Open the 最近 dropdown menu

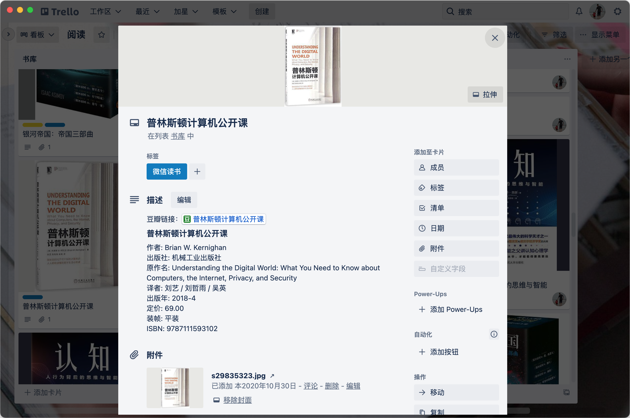(x=147, y=11)
